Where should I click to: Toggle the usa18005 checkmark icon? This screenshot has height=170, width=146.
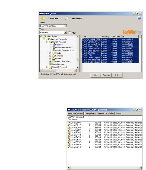point(69,123)
